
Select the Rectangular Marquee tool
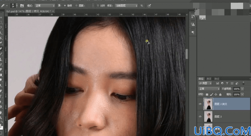point(1,22)
